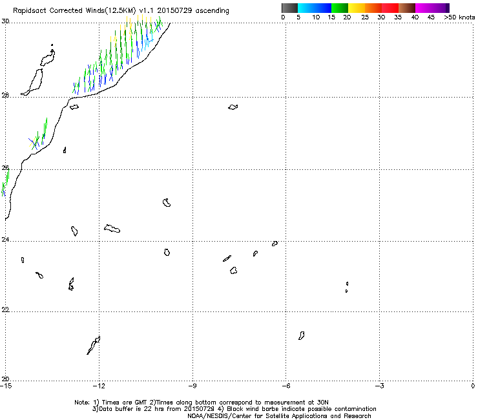Screen dimensions: 478x420
Task: Click latitude label '28'
Action: tap(5, 96)
